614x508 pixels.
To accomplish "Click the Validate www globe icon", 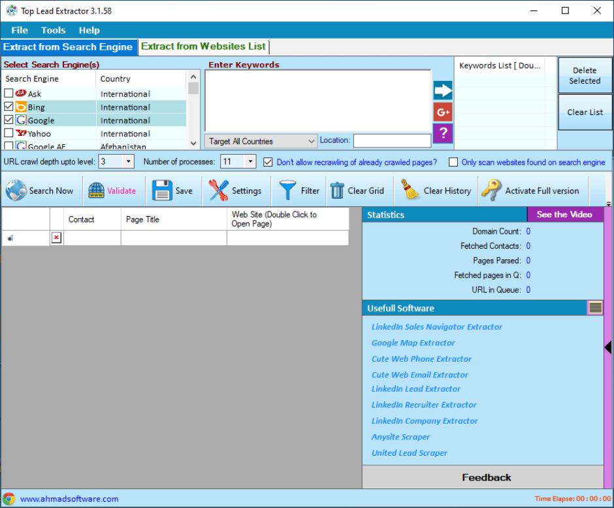I will pyautogui.click(x=96, y=191).
